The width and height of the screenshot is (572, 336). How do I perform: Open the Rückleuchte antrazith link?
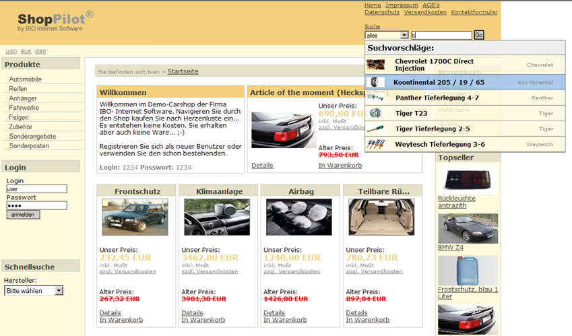point(457,202)
